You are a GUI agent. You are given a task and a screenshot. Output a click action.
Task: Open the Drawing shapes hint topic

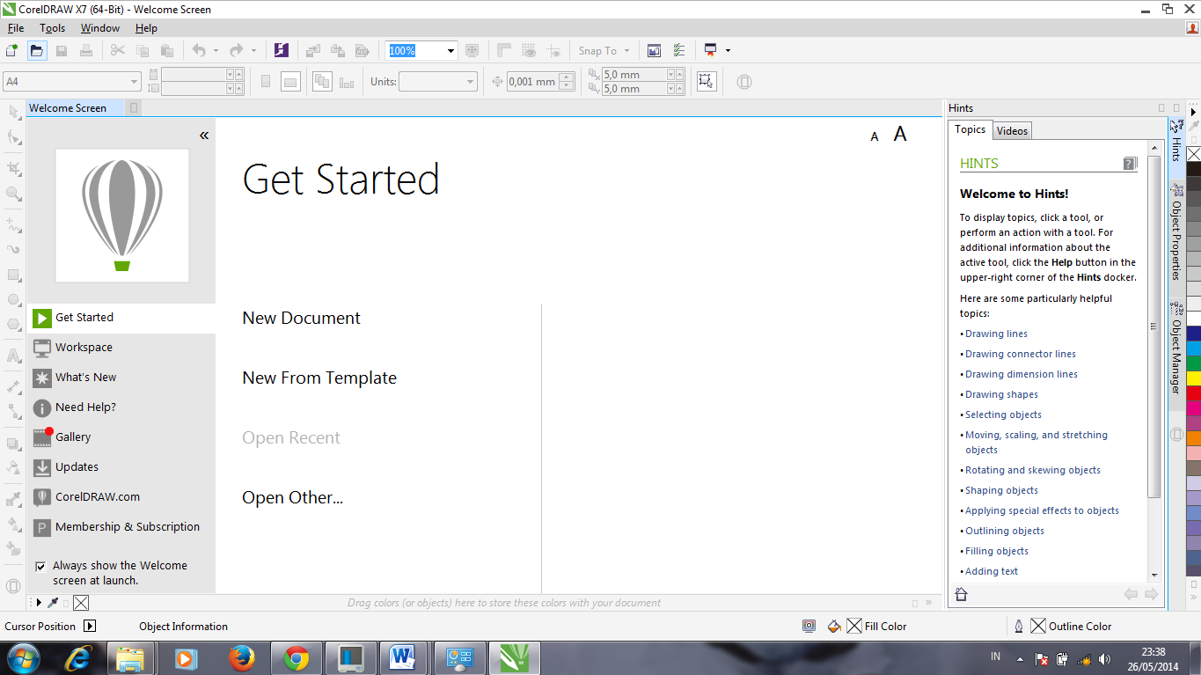point(1001,394)
